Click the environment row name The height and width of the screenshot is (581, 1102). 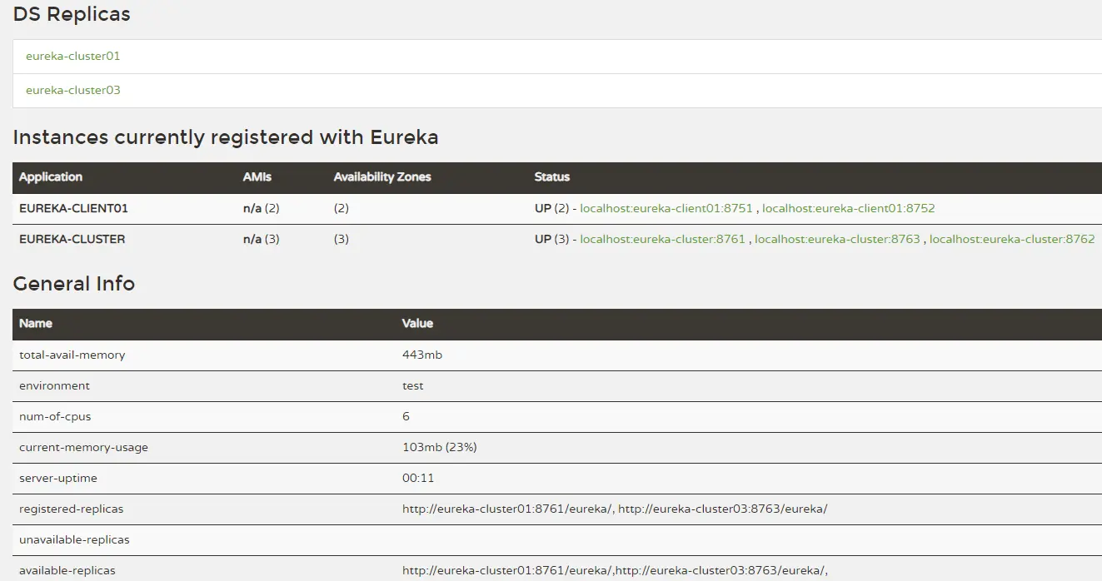(55, 385)
